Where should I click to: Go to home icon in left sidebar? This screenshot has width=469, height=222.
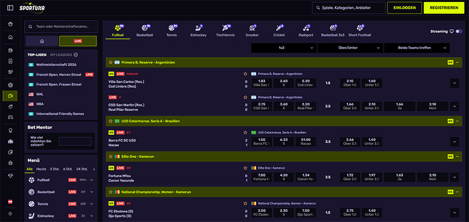[11, 37]
